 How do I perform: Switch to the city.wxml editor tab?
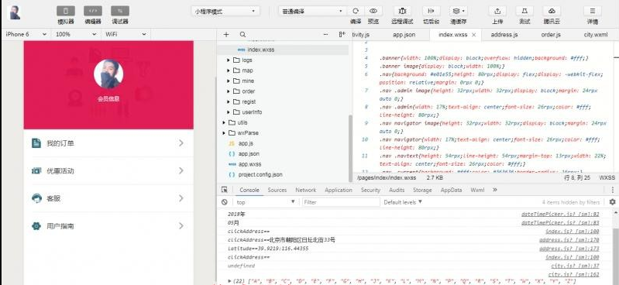[596, 35]
